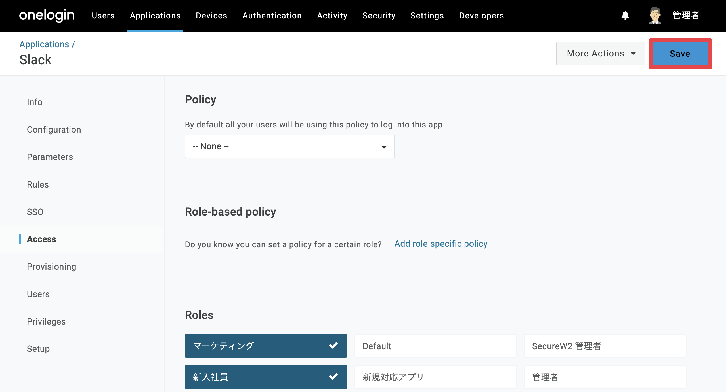Open the Activity menu
Image resolution: width=726 pixels, height=392 pixels.
click(x=332, y=16)
